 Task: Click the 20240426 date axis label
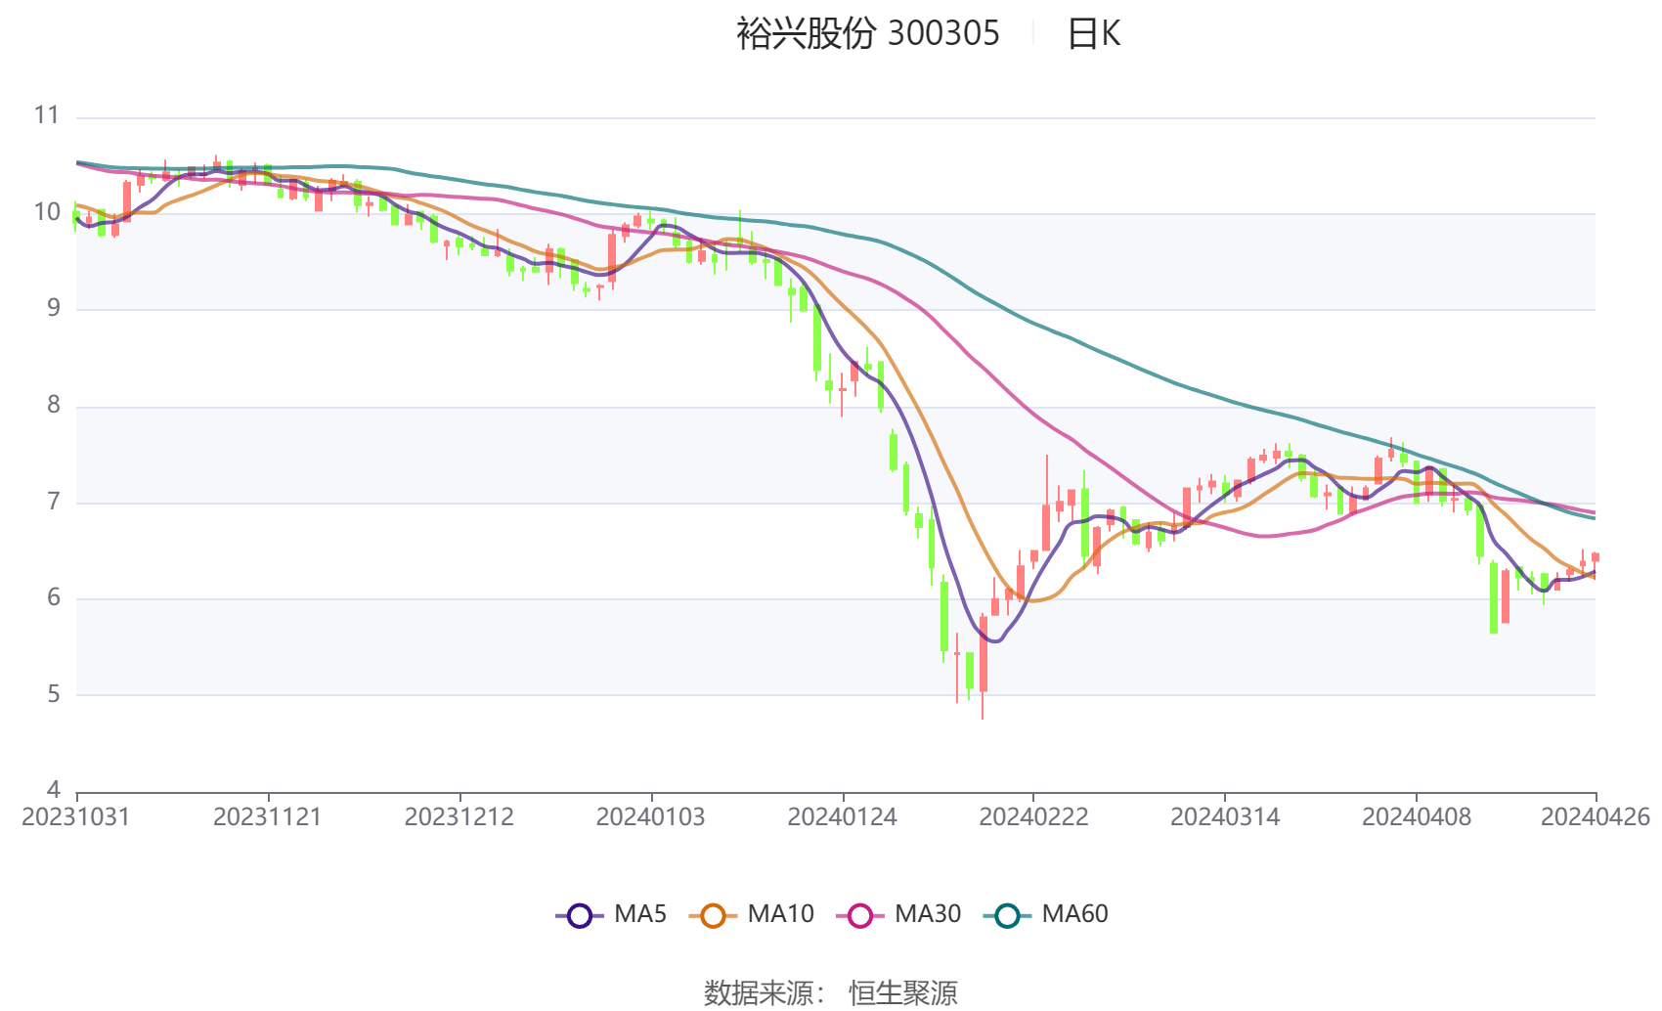[x=1596, y=817]
